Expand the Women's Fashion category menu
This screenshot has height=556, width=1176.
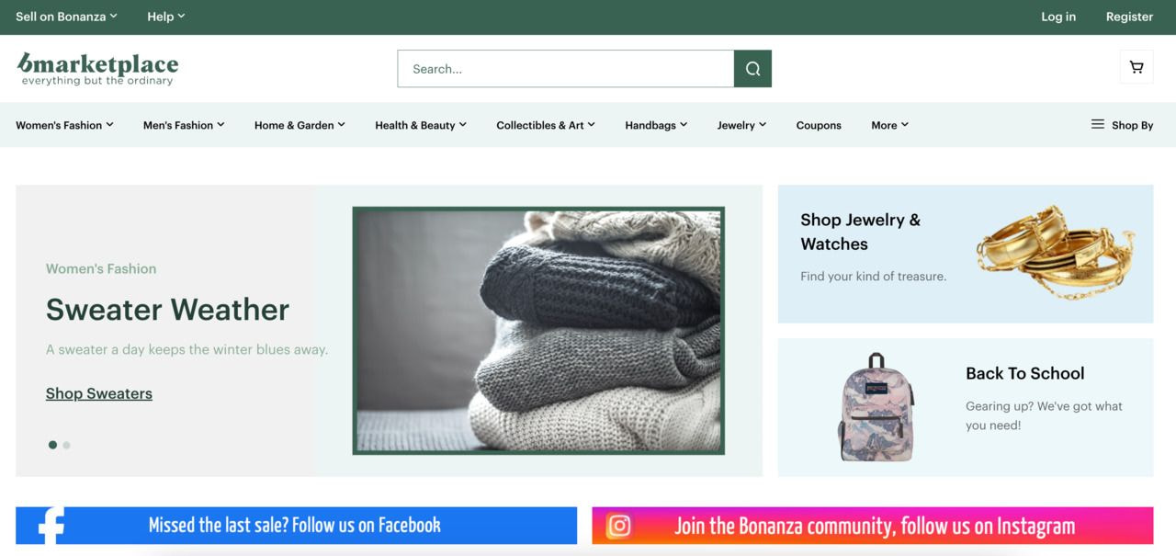pyautogui.click(x=63, y=124)
